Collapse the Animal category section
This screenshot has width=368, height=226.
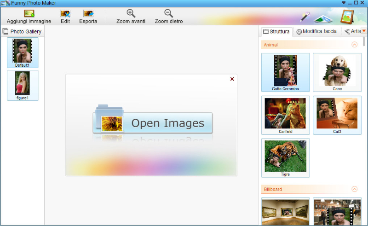[354, 45]
